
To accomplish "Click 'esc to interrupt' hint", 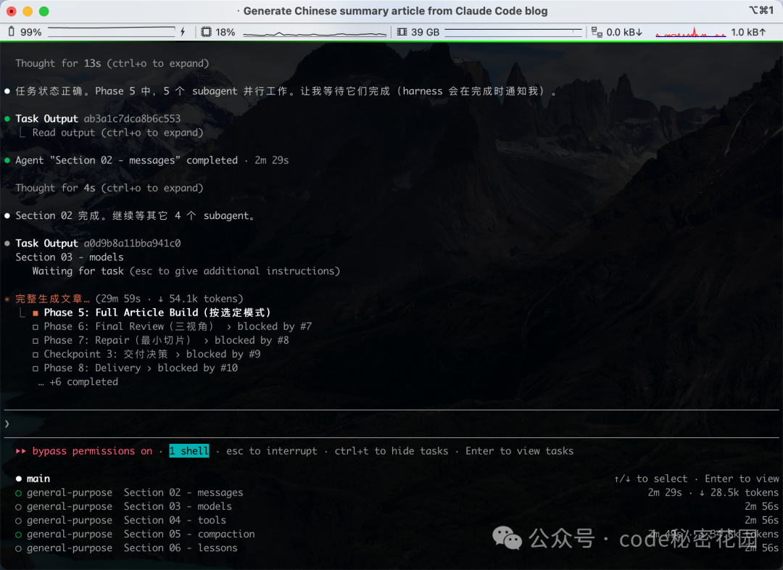I will pos(272,451).
